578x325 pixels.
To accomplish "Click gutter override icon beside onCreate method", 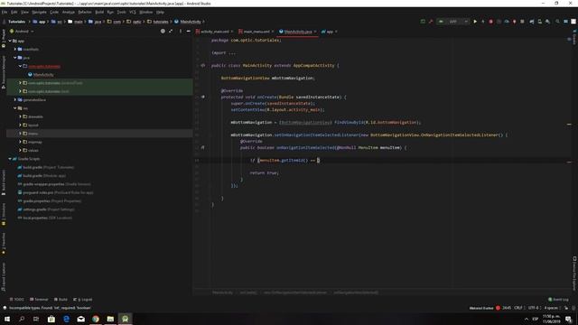I will [x=202, y=97].
